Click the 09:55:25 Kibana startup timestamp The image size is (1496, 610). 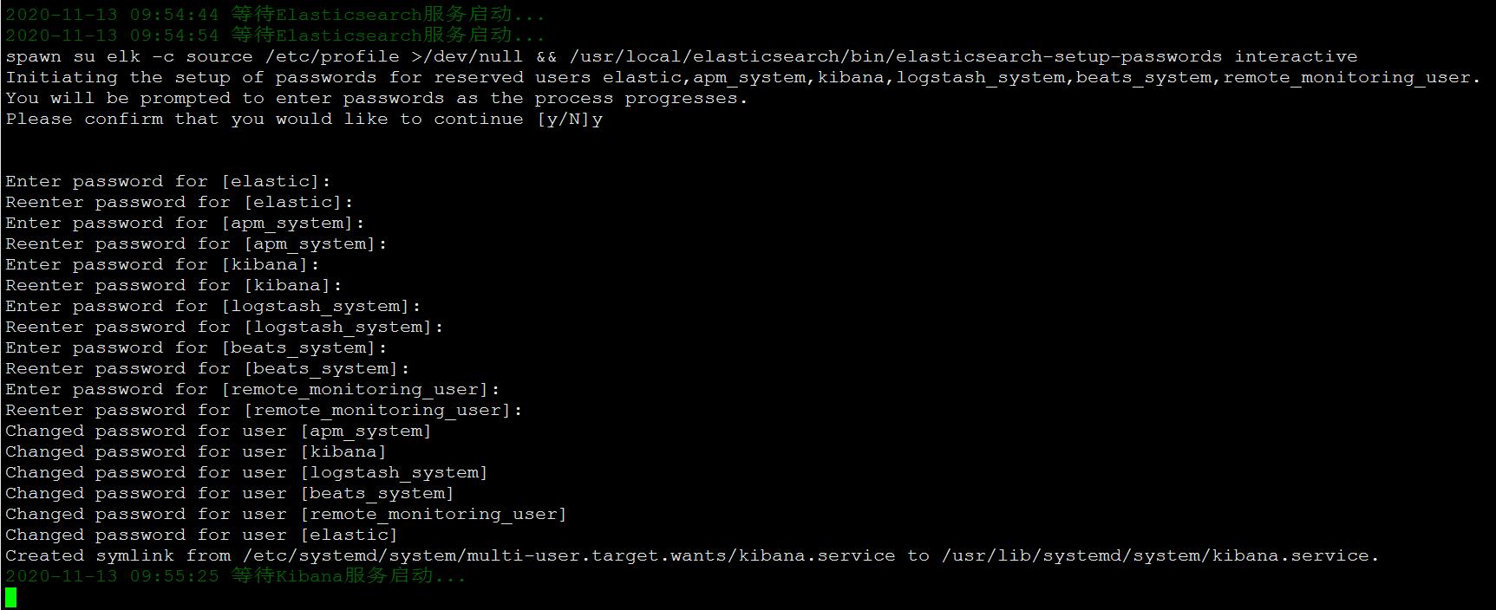(112, 576)
